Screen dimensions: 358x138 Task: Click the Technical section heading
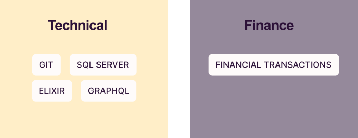pos(77,25)
